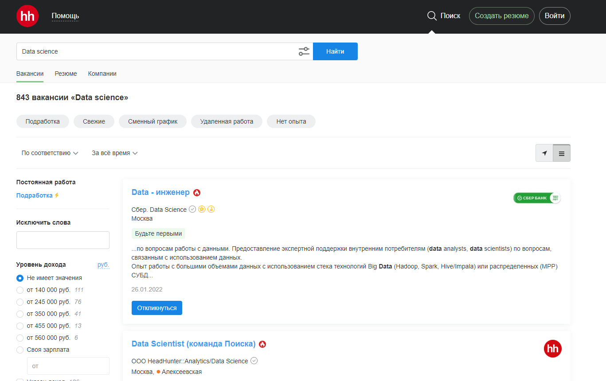606x381 pixels.
Task: Click Войти button
Action: [x=555, y=16]
